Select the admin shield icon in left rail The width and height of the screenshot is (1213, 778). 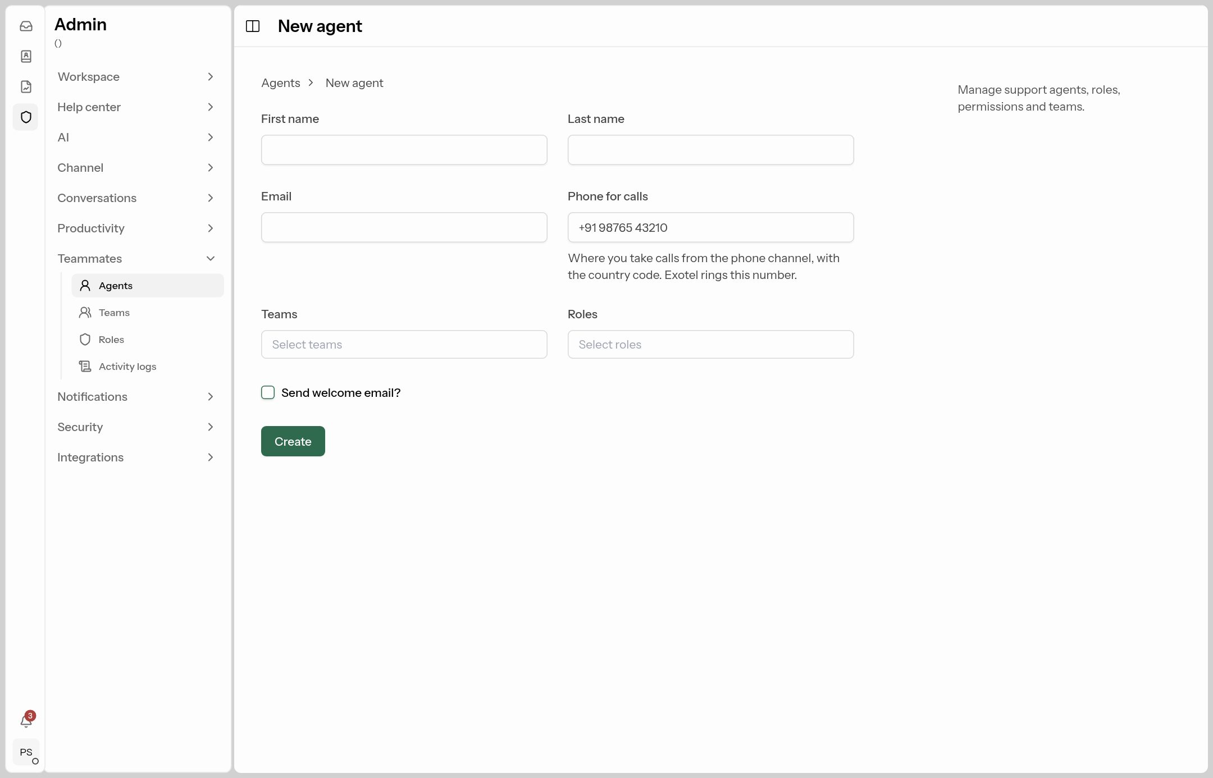[26, 117]
